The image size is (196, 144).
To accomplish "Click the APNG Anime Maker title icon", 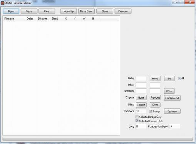I will click(x=2, y=3).
